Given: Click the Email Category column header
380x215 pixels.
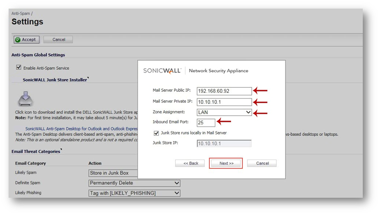Looking at the screenshot, I should coord(30,163).
